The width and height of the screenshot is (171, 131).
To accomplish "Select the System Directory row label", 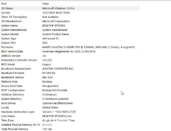I will (x=11, y=99).
